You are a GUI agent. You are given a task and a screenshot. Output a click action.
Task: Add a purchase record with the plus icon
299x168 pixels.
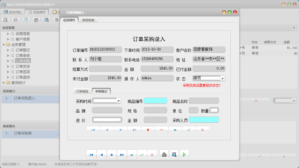point(148,130)
